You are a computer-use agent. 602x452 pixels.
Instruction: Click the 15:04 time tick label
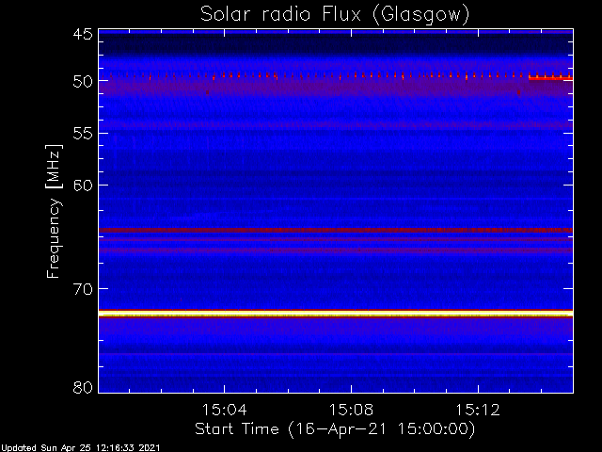pos(225,410)
